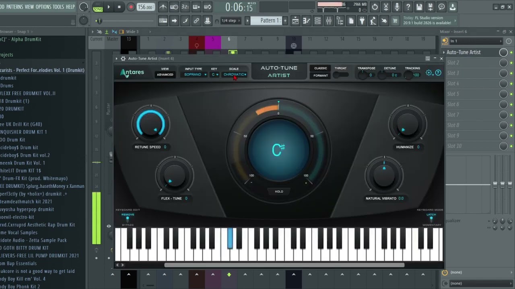Open Auto-Tune help question icon
515x289 pixels.
click(438, 73)
